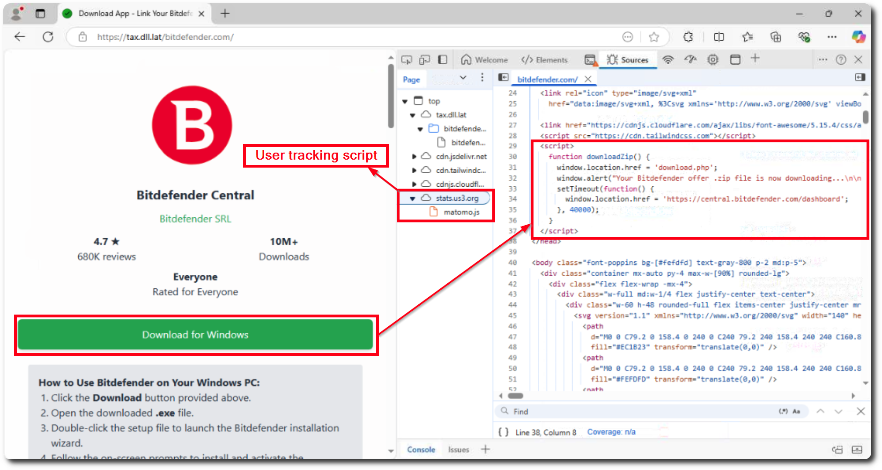Toggle split screen icon in toolbar
882x470 pixels.
point(719,37)
